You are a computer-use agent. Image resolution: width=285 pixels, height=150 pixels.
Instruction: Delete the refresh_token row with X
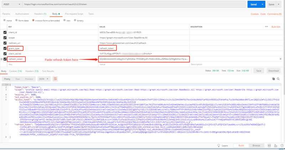click(280, 59)
